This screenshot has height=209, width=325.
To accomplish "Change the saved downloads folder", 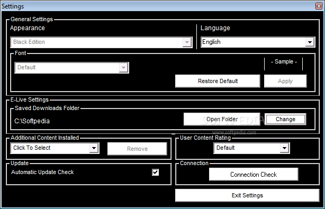I will pyautogui.click(x=285, y=119).
